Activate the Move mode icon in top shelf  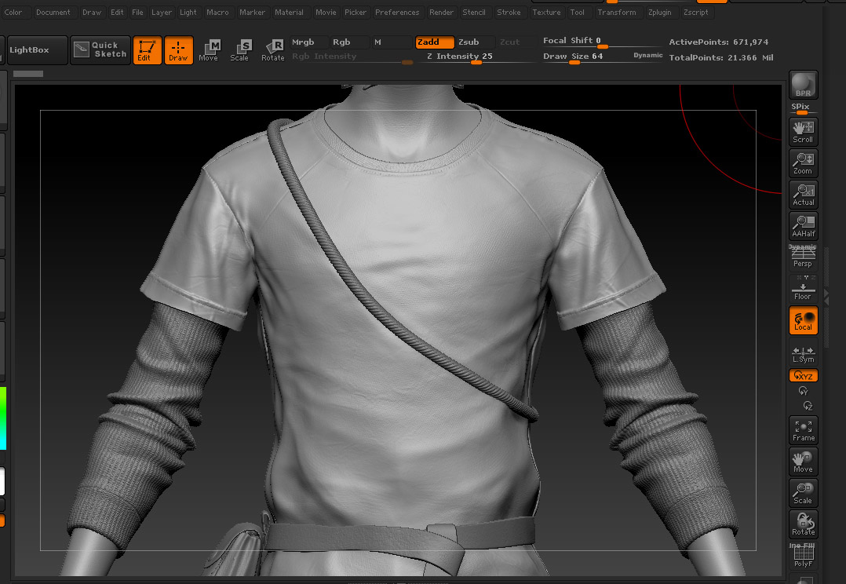pos(209,50)
